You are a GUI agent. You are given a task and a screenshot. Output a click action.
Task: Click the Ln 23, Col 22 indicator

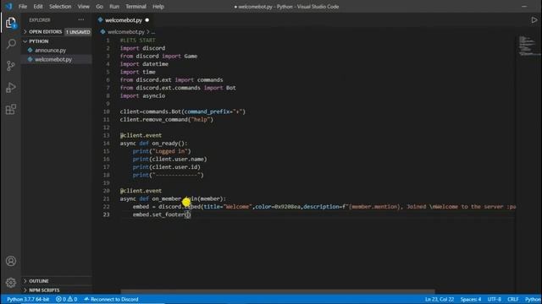click(x=440, y=299)
